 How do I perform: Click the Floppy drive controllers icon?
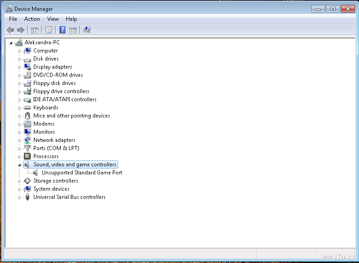tap(28, 91)
